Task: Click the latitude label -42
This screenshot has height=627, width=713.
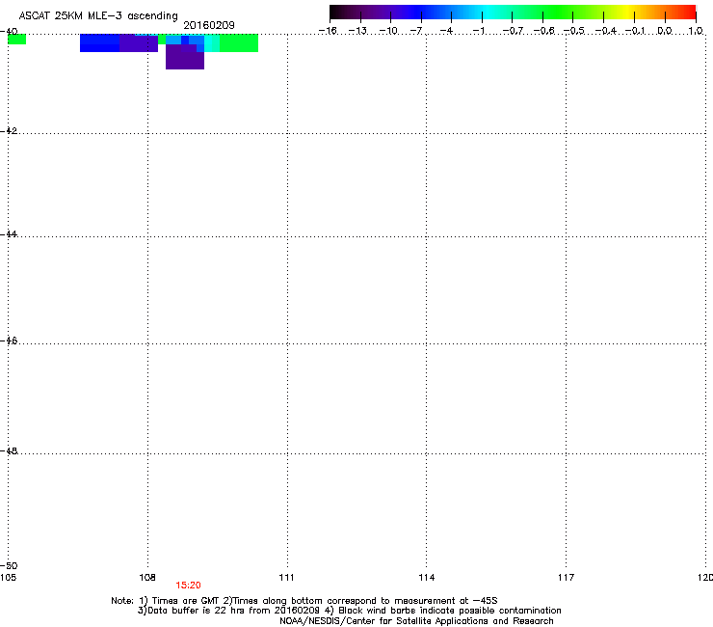Action: point(9,130)
